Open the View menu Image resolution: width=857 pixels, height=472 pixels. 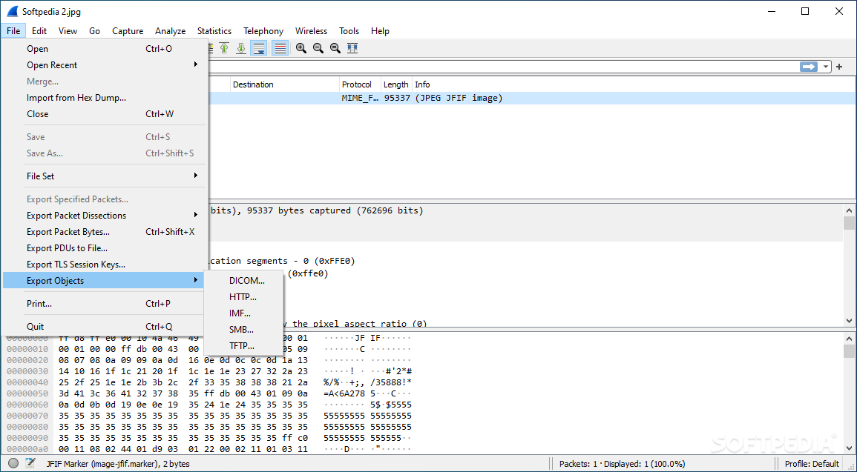click(68, 31)
